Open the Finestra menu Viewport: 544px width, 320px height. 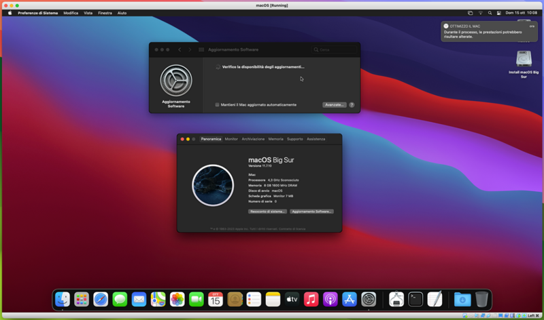(x=105, y=13)
